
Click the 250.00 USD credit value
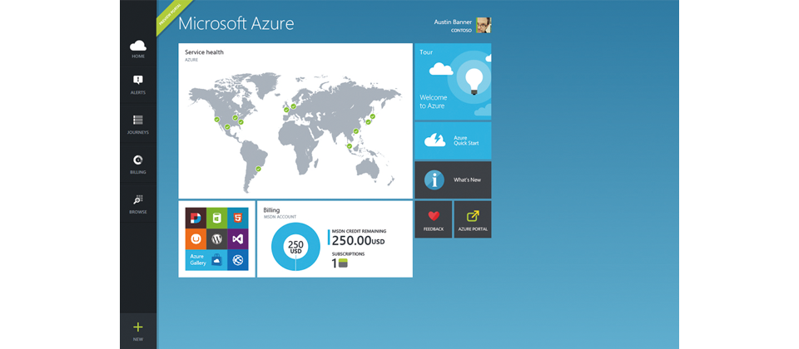tap(360, 241)
